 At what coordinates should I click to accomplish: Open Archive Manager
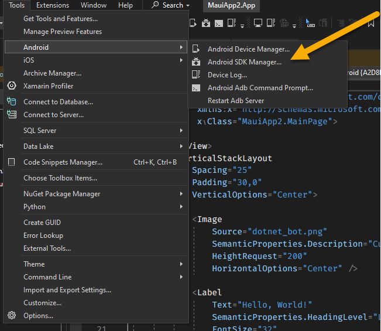coord(96,73)
